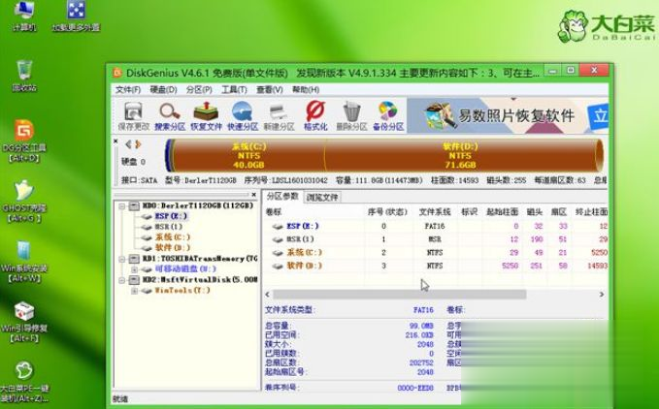The width and height of the screenshot is (659, 409).
Task: Close the left tree panel with x
Action: coord(254,195)
